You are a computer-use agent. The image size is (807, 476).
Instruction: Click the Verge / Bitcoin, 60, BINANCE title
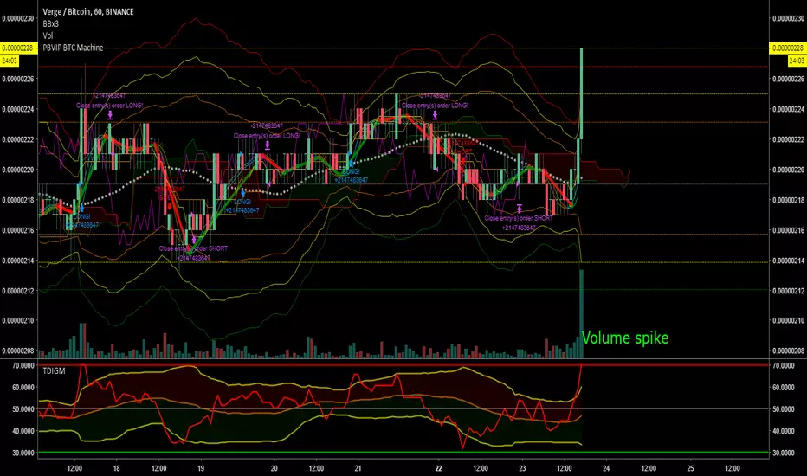(x=88, y=11)
